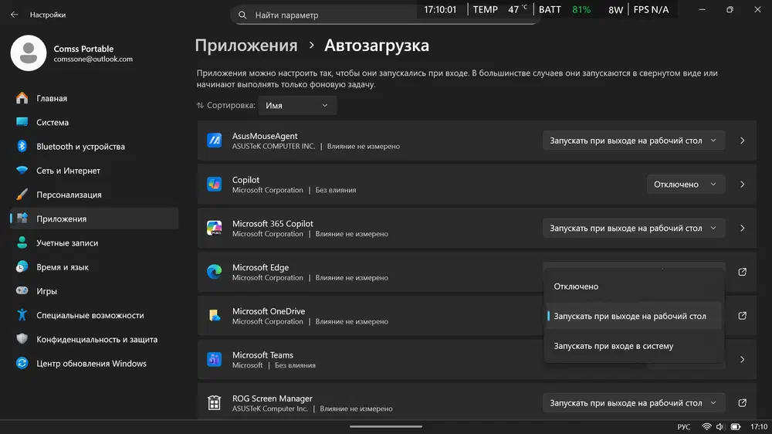The height and width of the screenshot is (434, 772).
Task: Click the Автозагрузка page title
Action: tap(377, 46)
